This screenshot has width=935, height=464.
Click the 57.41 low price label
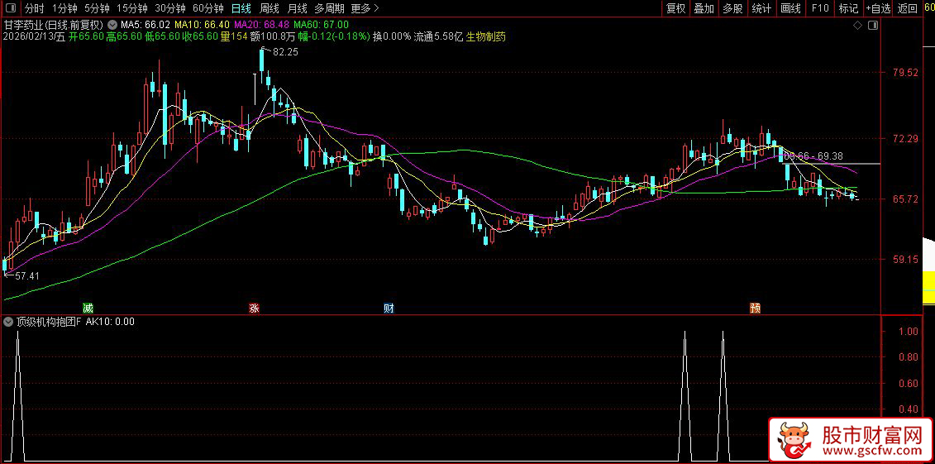pyautogui.click(x=26, y=275)
